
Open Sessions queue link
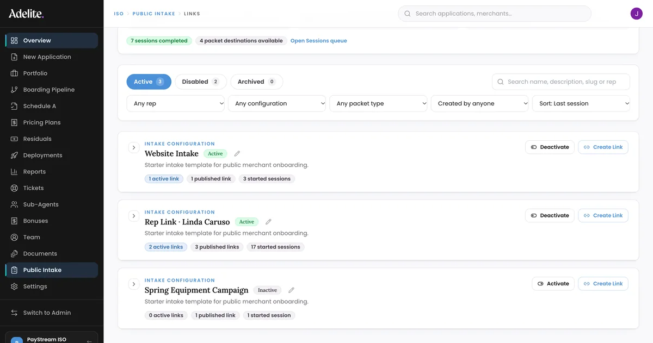[x=318, y=41]
